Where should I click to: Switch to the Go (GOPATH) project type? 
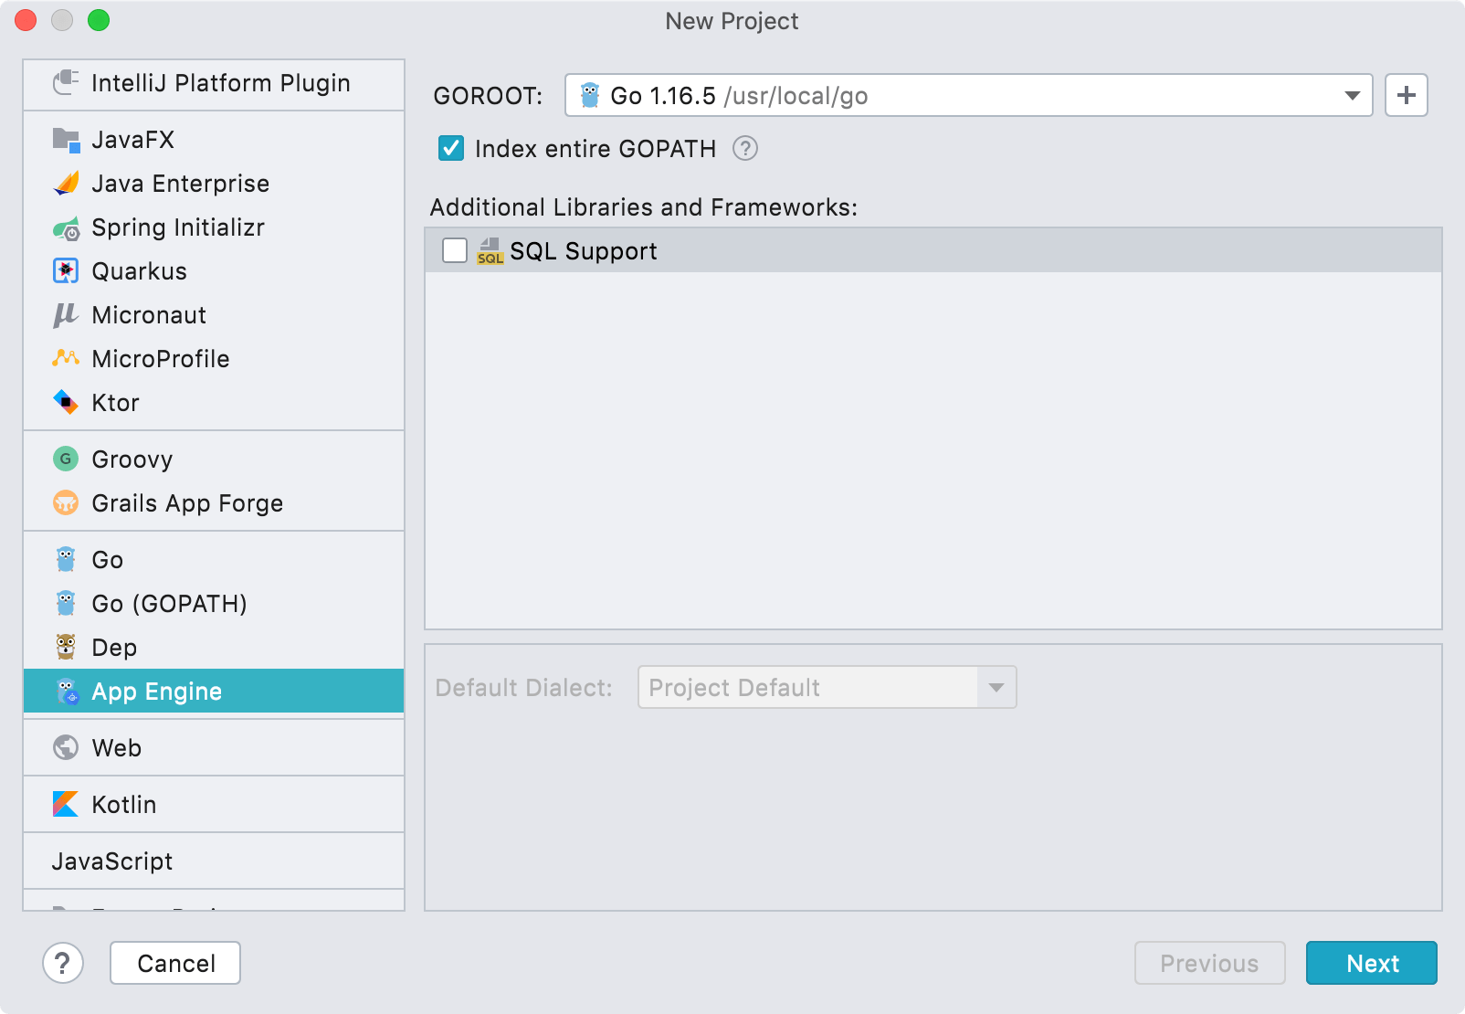click(169, 603)
